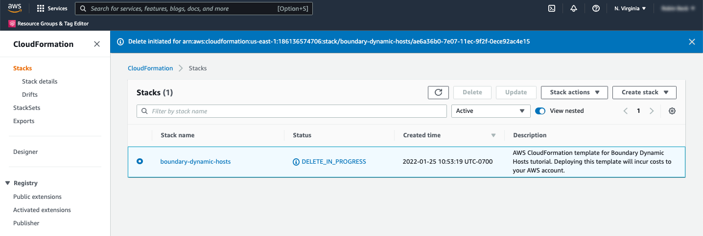
Task: Click the DELETE_IN_PROGRESS status text
Action: 334,162
